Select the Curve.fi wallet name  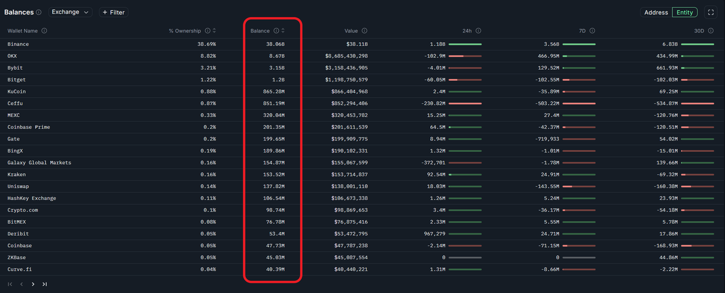click(x=19, y=269)
